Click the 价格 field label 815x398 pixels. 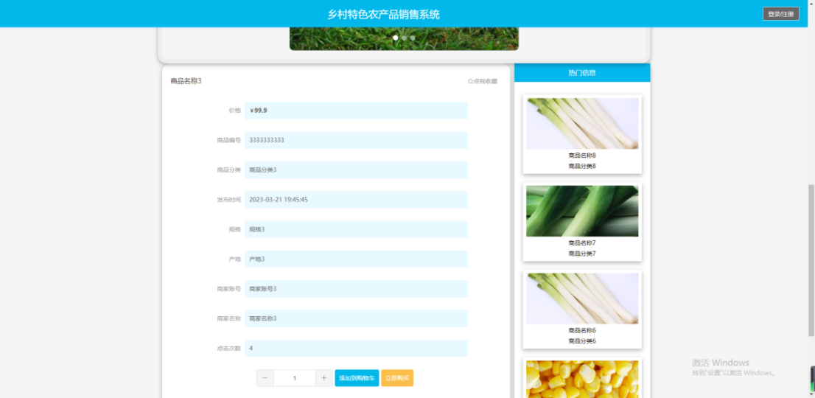(235, 111)
